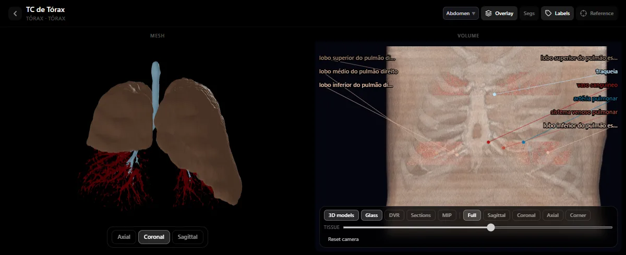Select the MIP rendering mode
The image size is (626, 255).
coord(447,215)
